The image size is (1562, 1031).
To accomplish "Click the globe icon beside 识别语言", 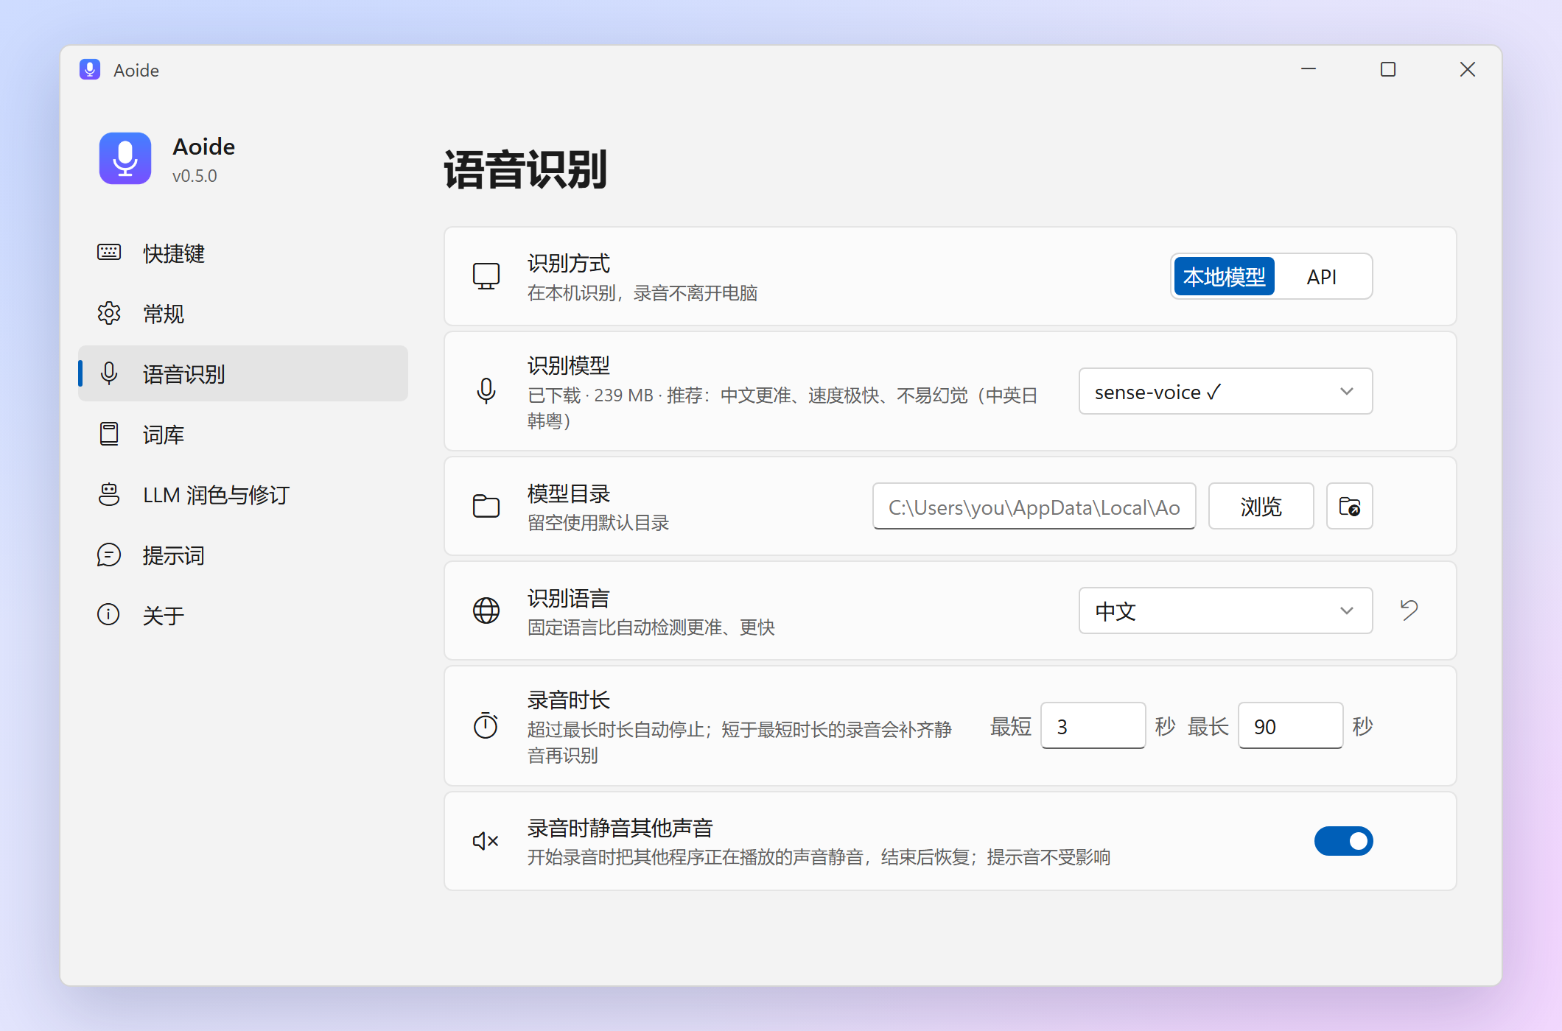I will point(486,610).
